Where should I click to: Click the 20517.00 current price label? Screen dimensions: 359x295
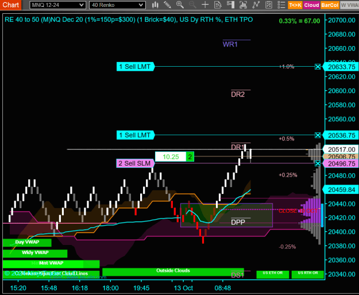[x=341, y=150]
